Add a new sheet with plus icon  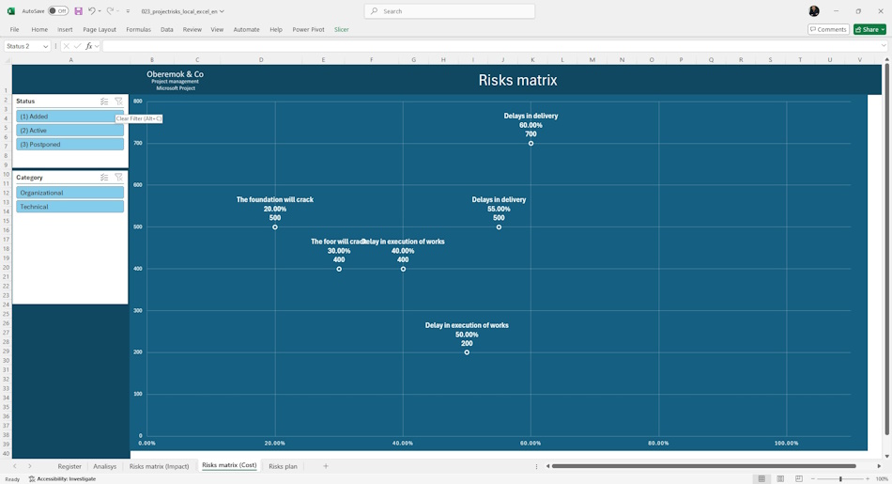pos(326,466)
